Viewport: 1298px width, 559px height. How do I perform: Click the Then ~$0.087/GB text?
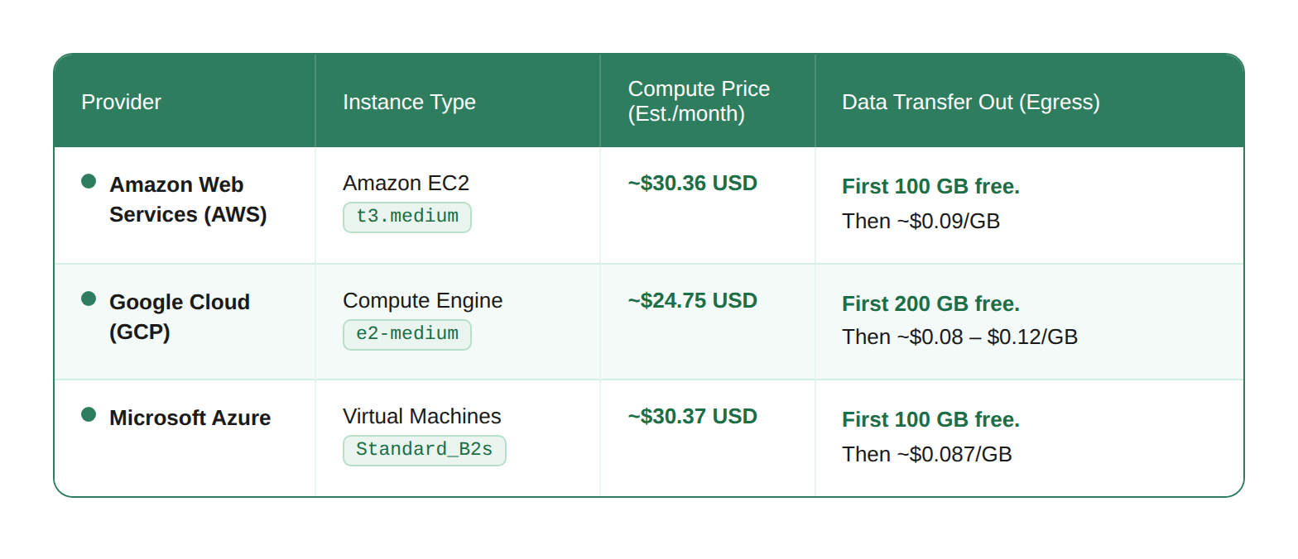point(927,454)
